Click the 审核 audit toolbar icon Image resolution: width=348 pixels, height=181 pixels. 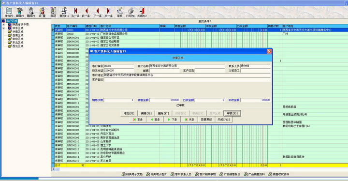point(120,12)
